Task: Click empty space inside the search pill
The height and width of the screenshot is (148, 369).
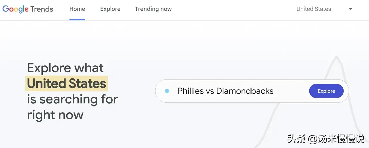Action: (x=291, y=91)
